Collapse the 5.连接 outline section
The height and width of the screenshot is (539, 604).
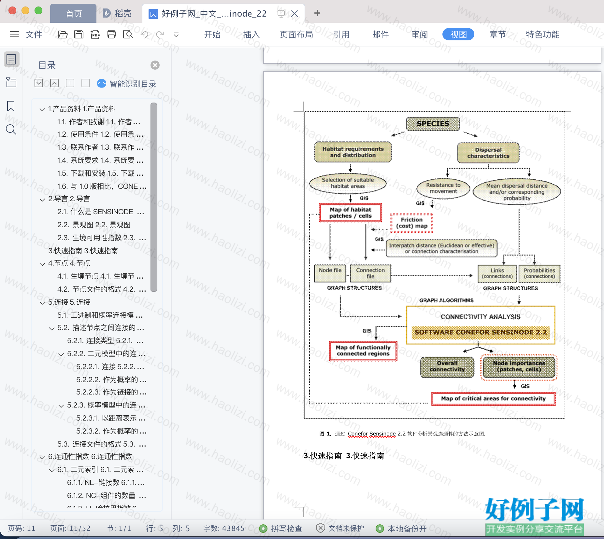click(42, 303)
